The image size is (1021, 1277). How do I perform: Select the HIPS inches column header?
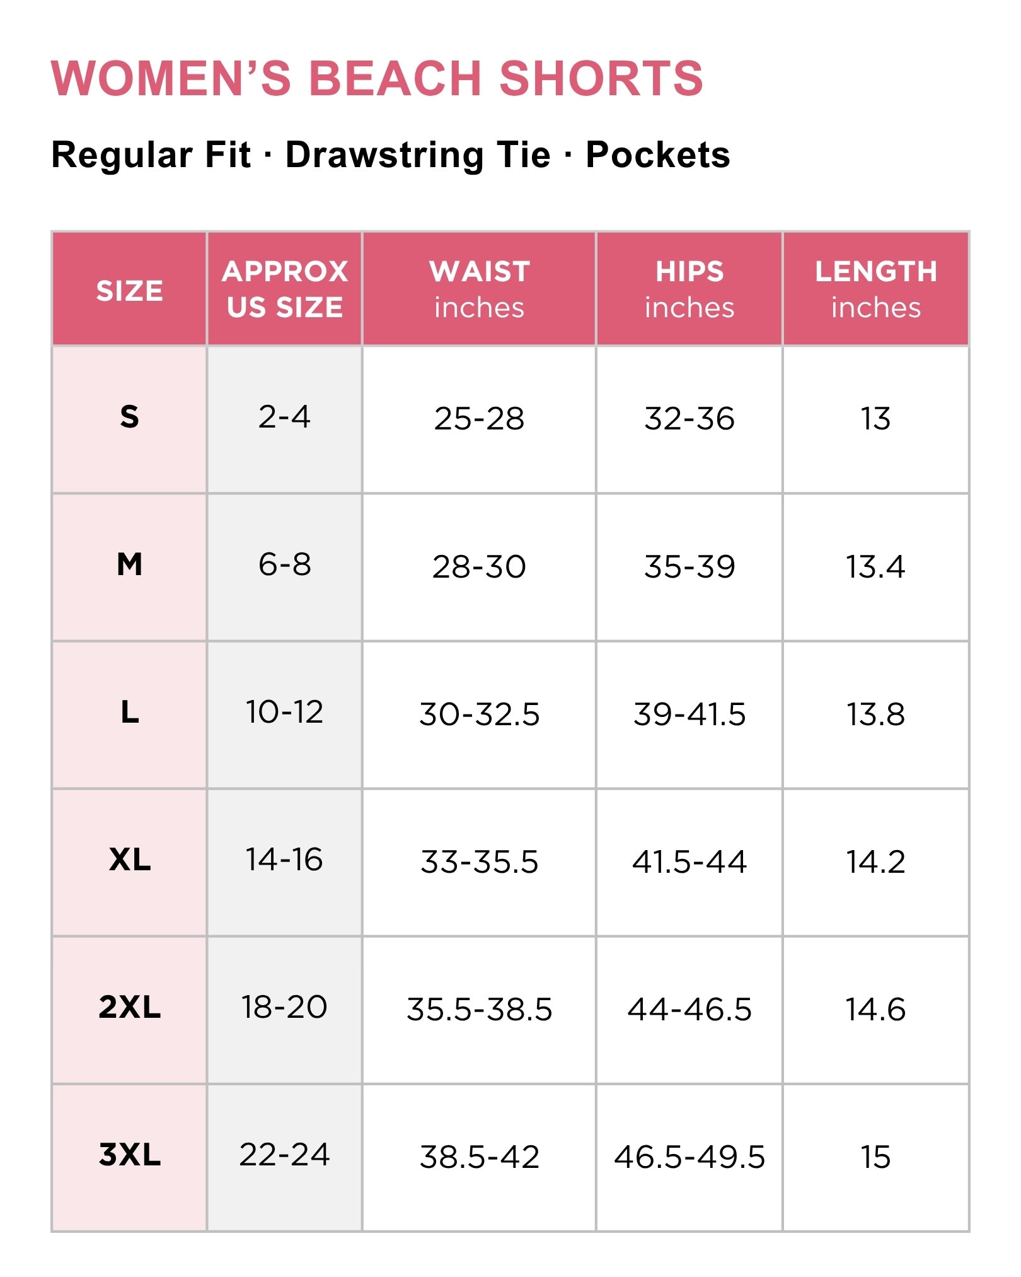coord(689,289)
